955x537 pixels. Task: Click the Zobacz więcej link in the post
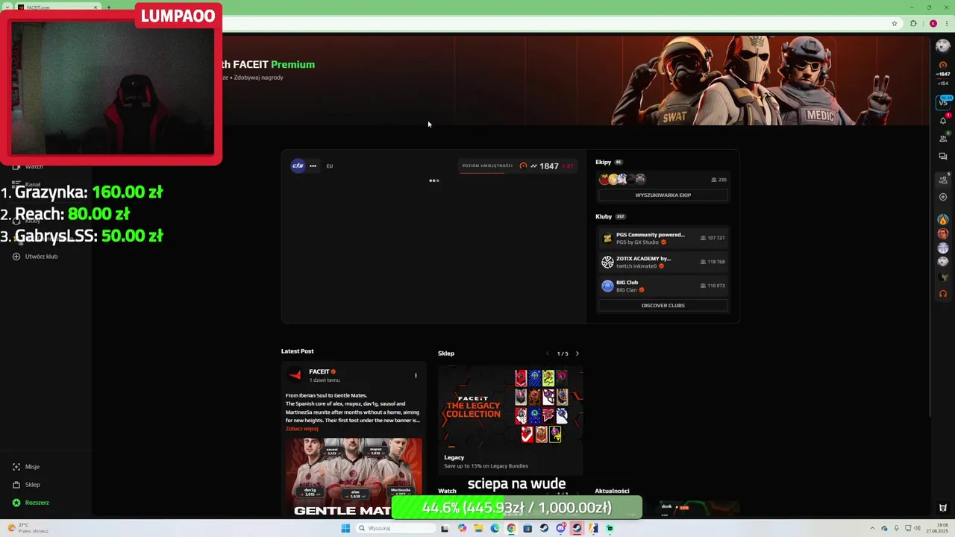(301, 429)
